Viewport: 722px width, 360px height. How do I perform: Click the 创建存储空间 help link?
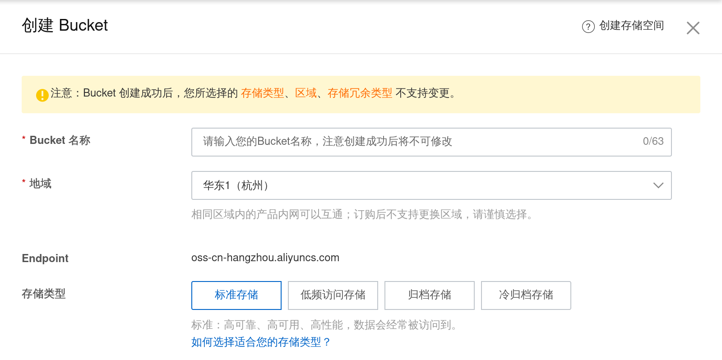click(631, 26)
